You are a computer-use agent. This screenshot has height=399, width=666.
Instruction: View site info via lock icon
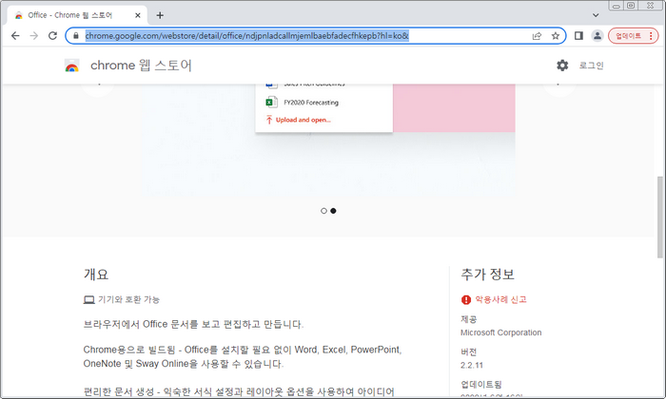coord(76,35)
